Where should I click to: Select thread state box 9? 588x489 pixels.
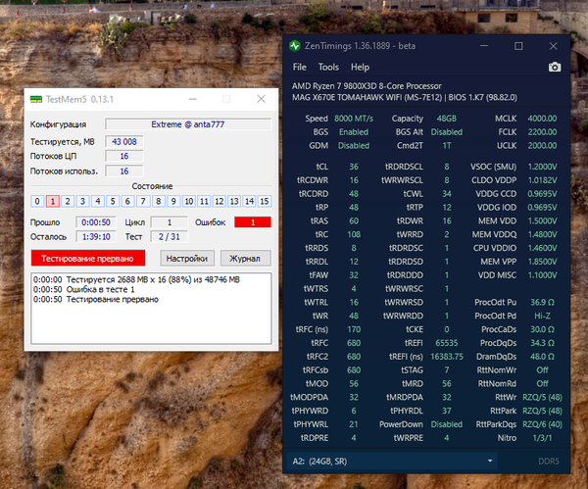[173, 201]
